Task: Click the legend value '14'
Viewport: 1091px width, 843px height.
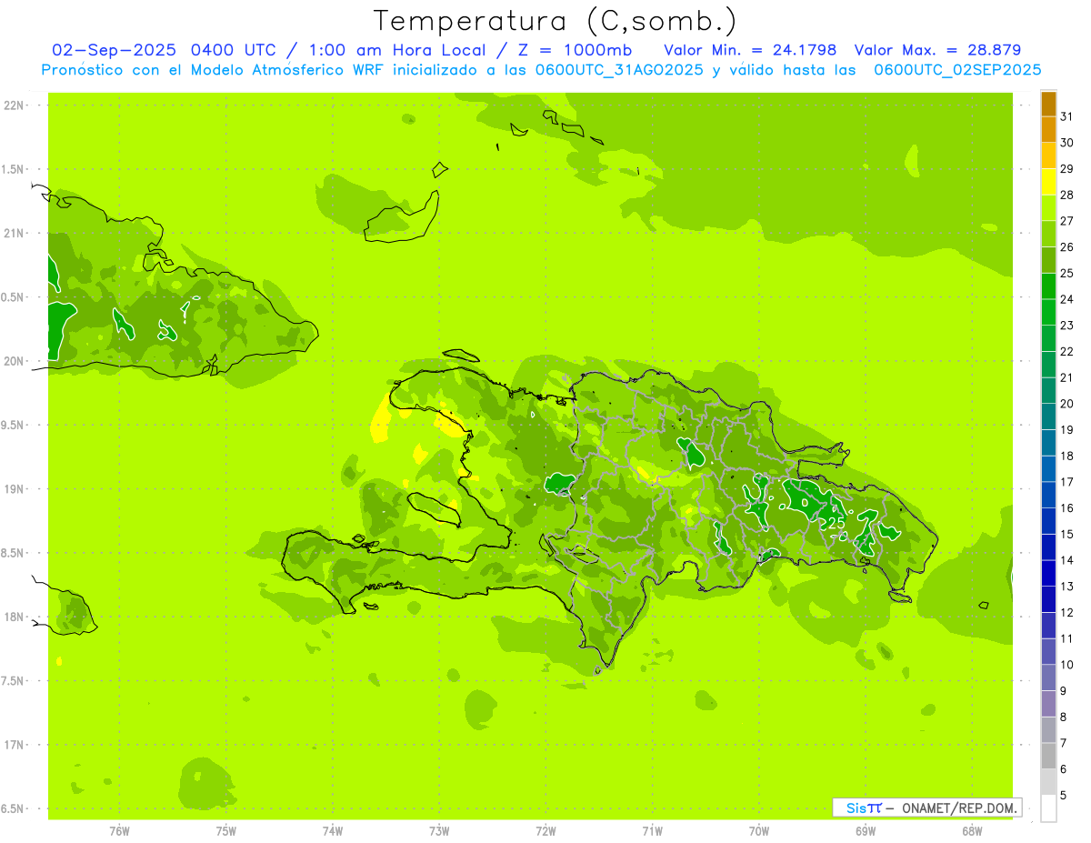Action: point(1067,560)
